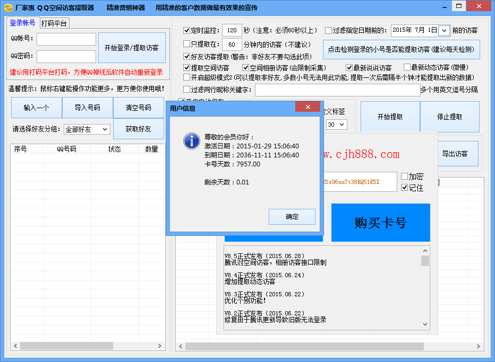495x362 pixels.
Task: Switch to the 打码平台 tab
Action: click(x=55, y=23)
